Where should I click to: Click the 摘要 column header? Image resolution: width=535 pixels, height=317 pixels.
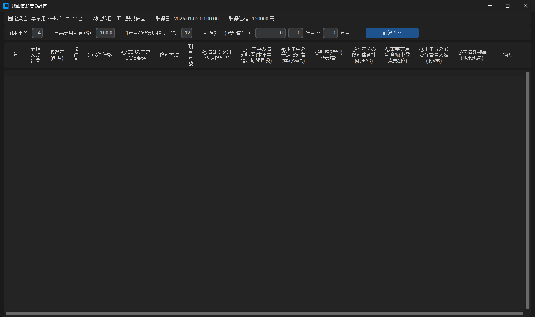click(508, 55)
